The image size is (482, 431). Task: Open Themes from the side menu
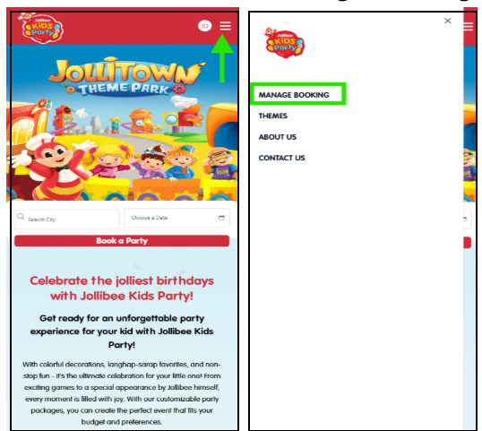(x=273, y=116)
